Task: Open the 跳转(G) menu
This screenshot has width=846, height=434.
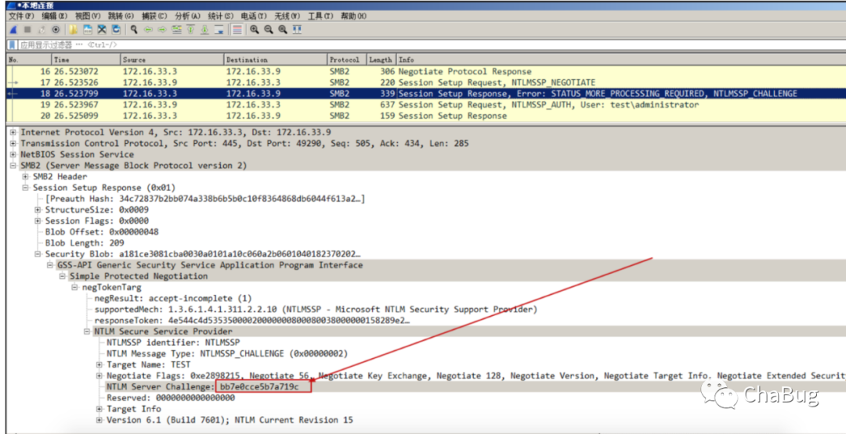Action: tap(121, 16)
